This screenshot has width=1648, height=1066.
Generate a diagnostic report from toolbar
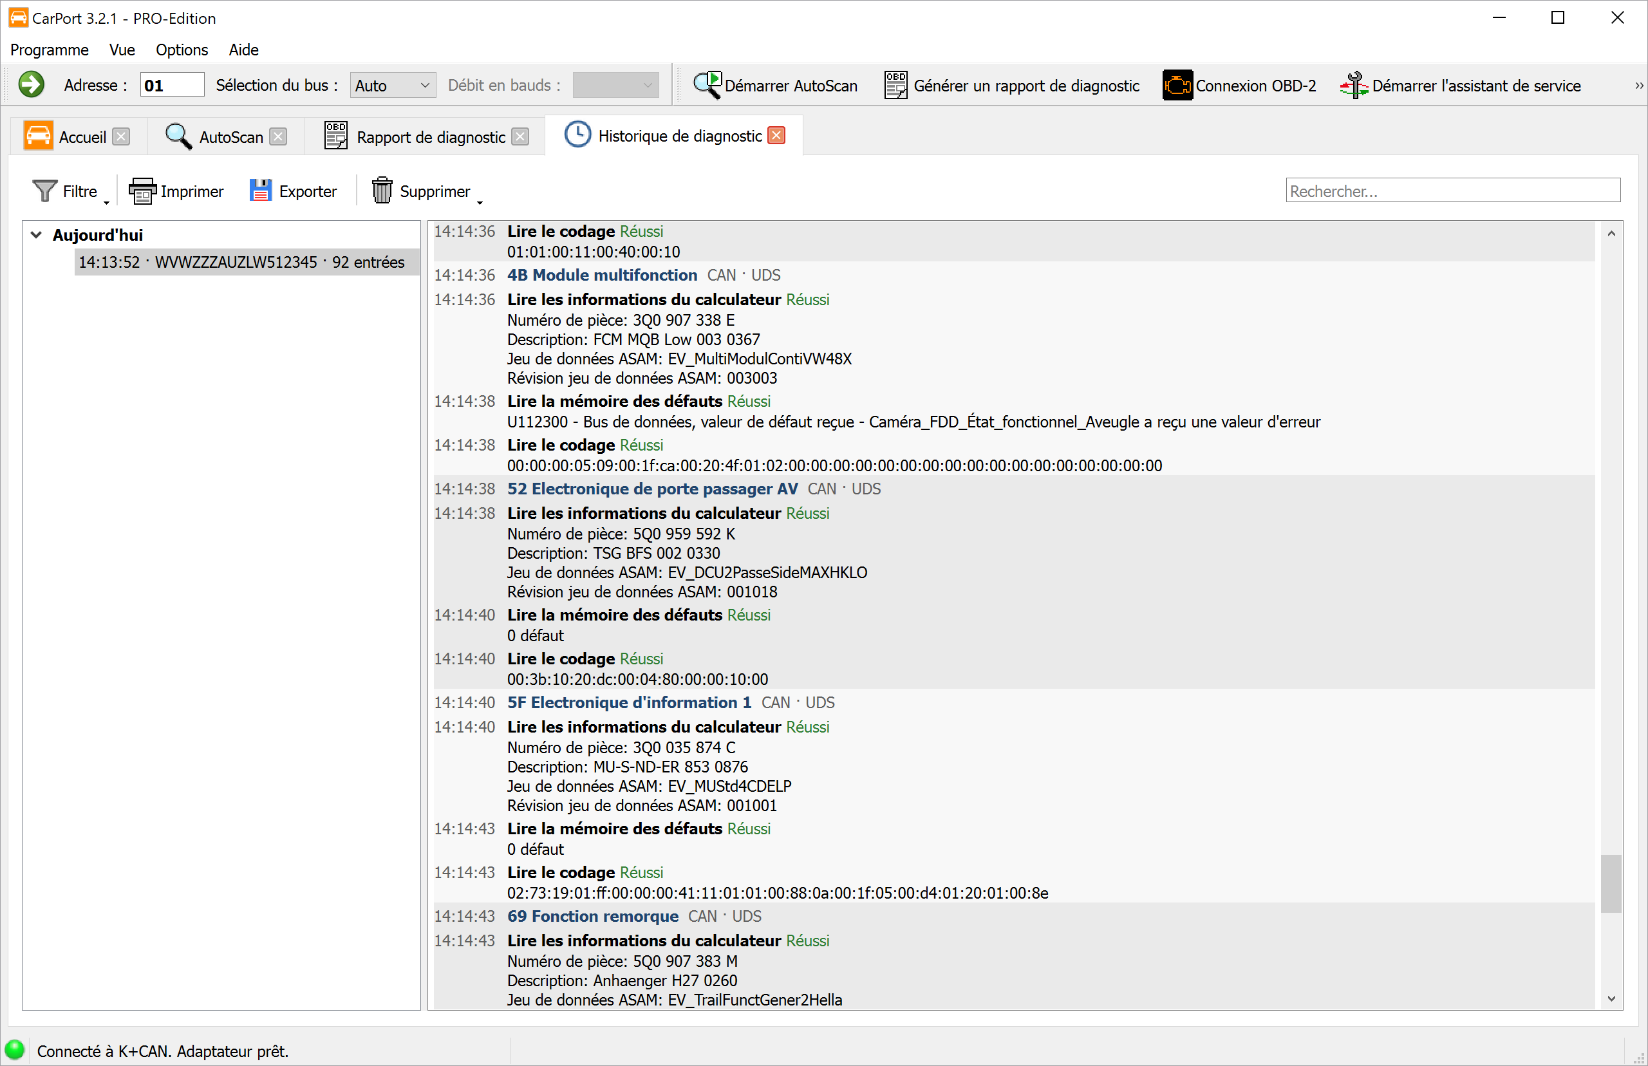(1011, 85)
